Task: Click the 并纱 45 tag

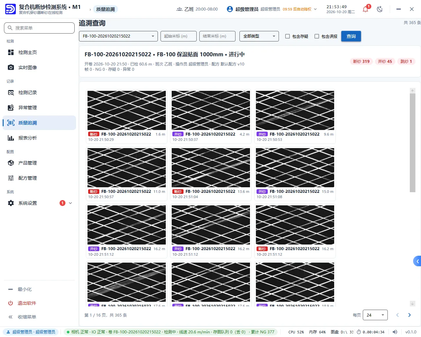Action: click(385, 62)
